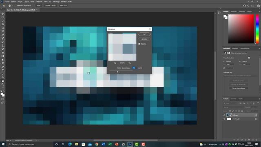Click the Taille du carreau value field
261x147 pixels.
click(134, 68)
